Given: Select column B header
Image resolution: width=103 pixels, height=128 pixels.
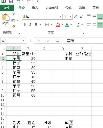Looking at the screenshot, I should (28, 49).
